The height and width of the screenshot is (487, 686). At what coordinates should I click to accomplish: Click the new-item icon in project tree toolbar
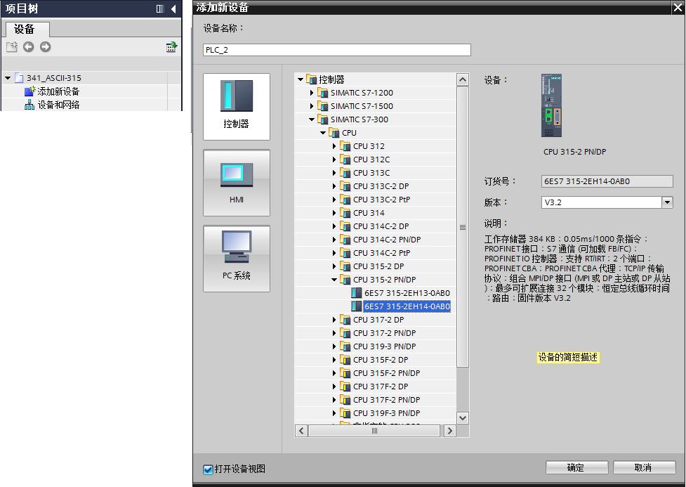12,47
